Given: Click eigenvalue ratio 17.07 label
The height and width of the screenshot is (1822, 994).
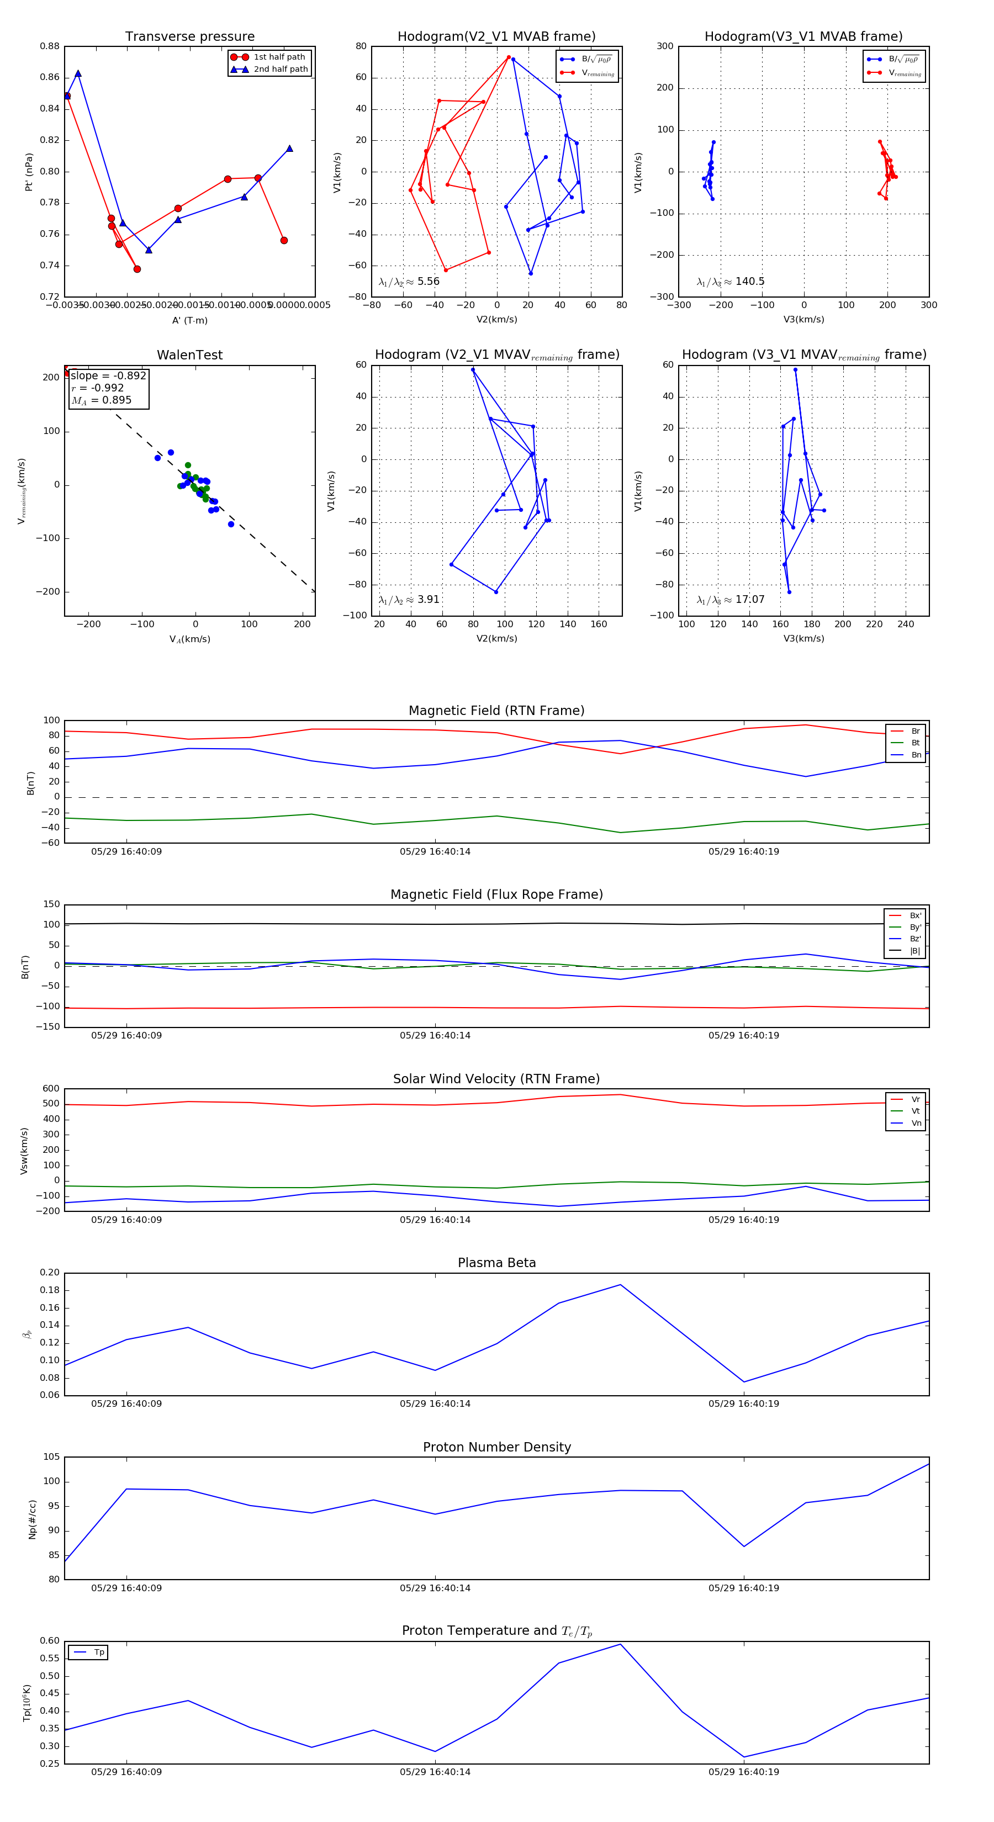Looking at the screenshot, I should pyautogui.click(x=730, y=600).
